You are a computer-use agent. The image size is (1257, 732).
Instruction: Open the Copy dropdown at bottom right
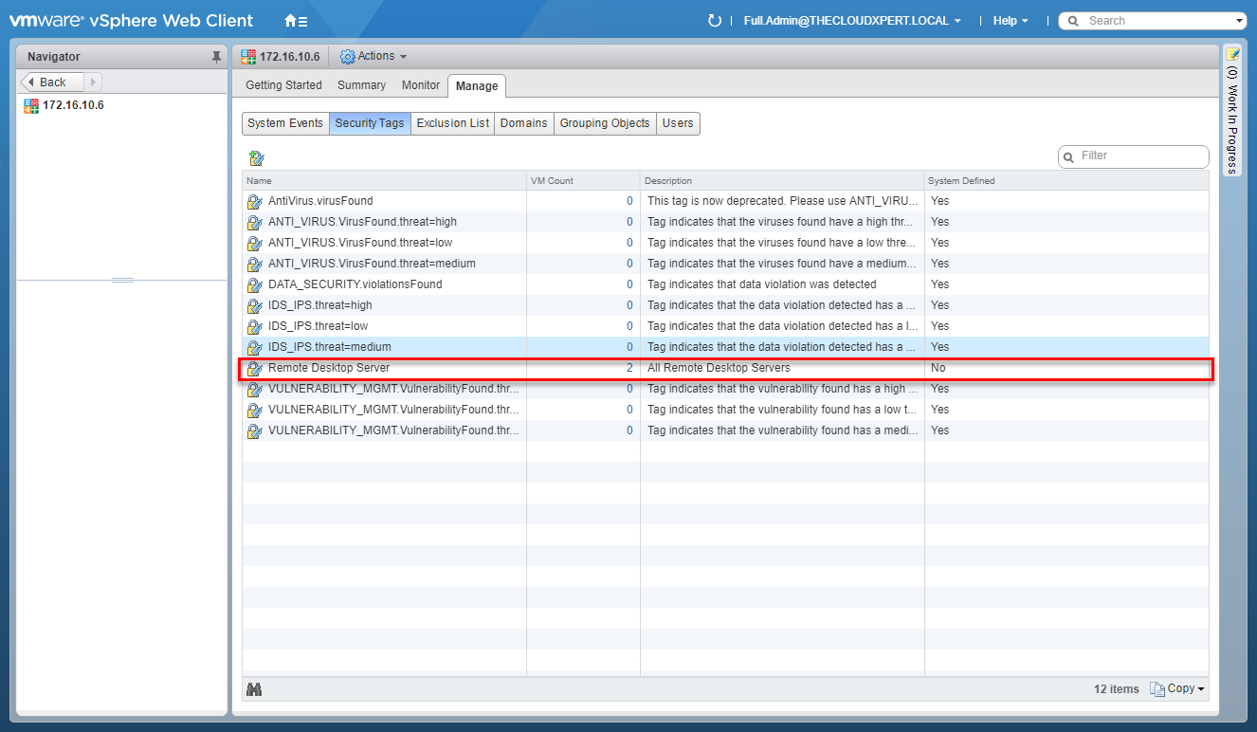pyautogui.click(x=1177, y=689)
